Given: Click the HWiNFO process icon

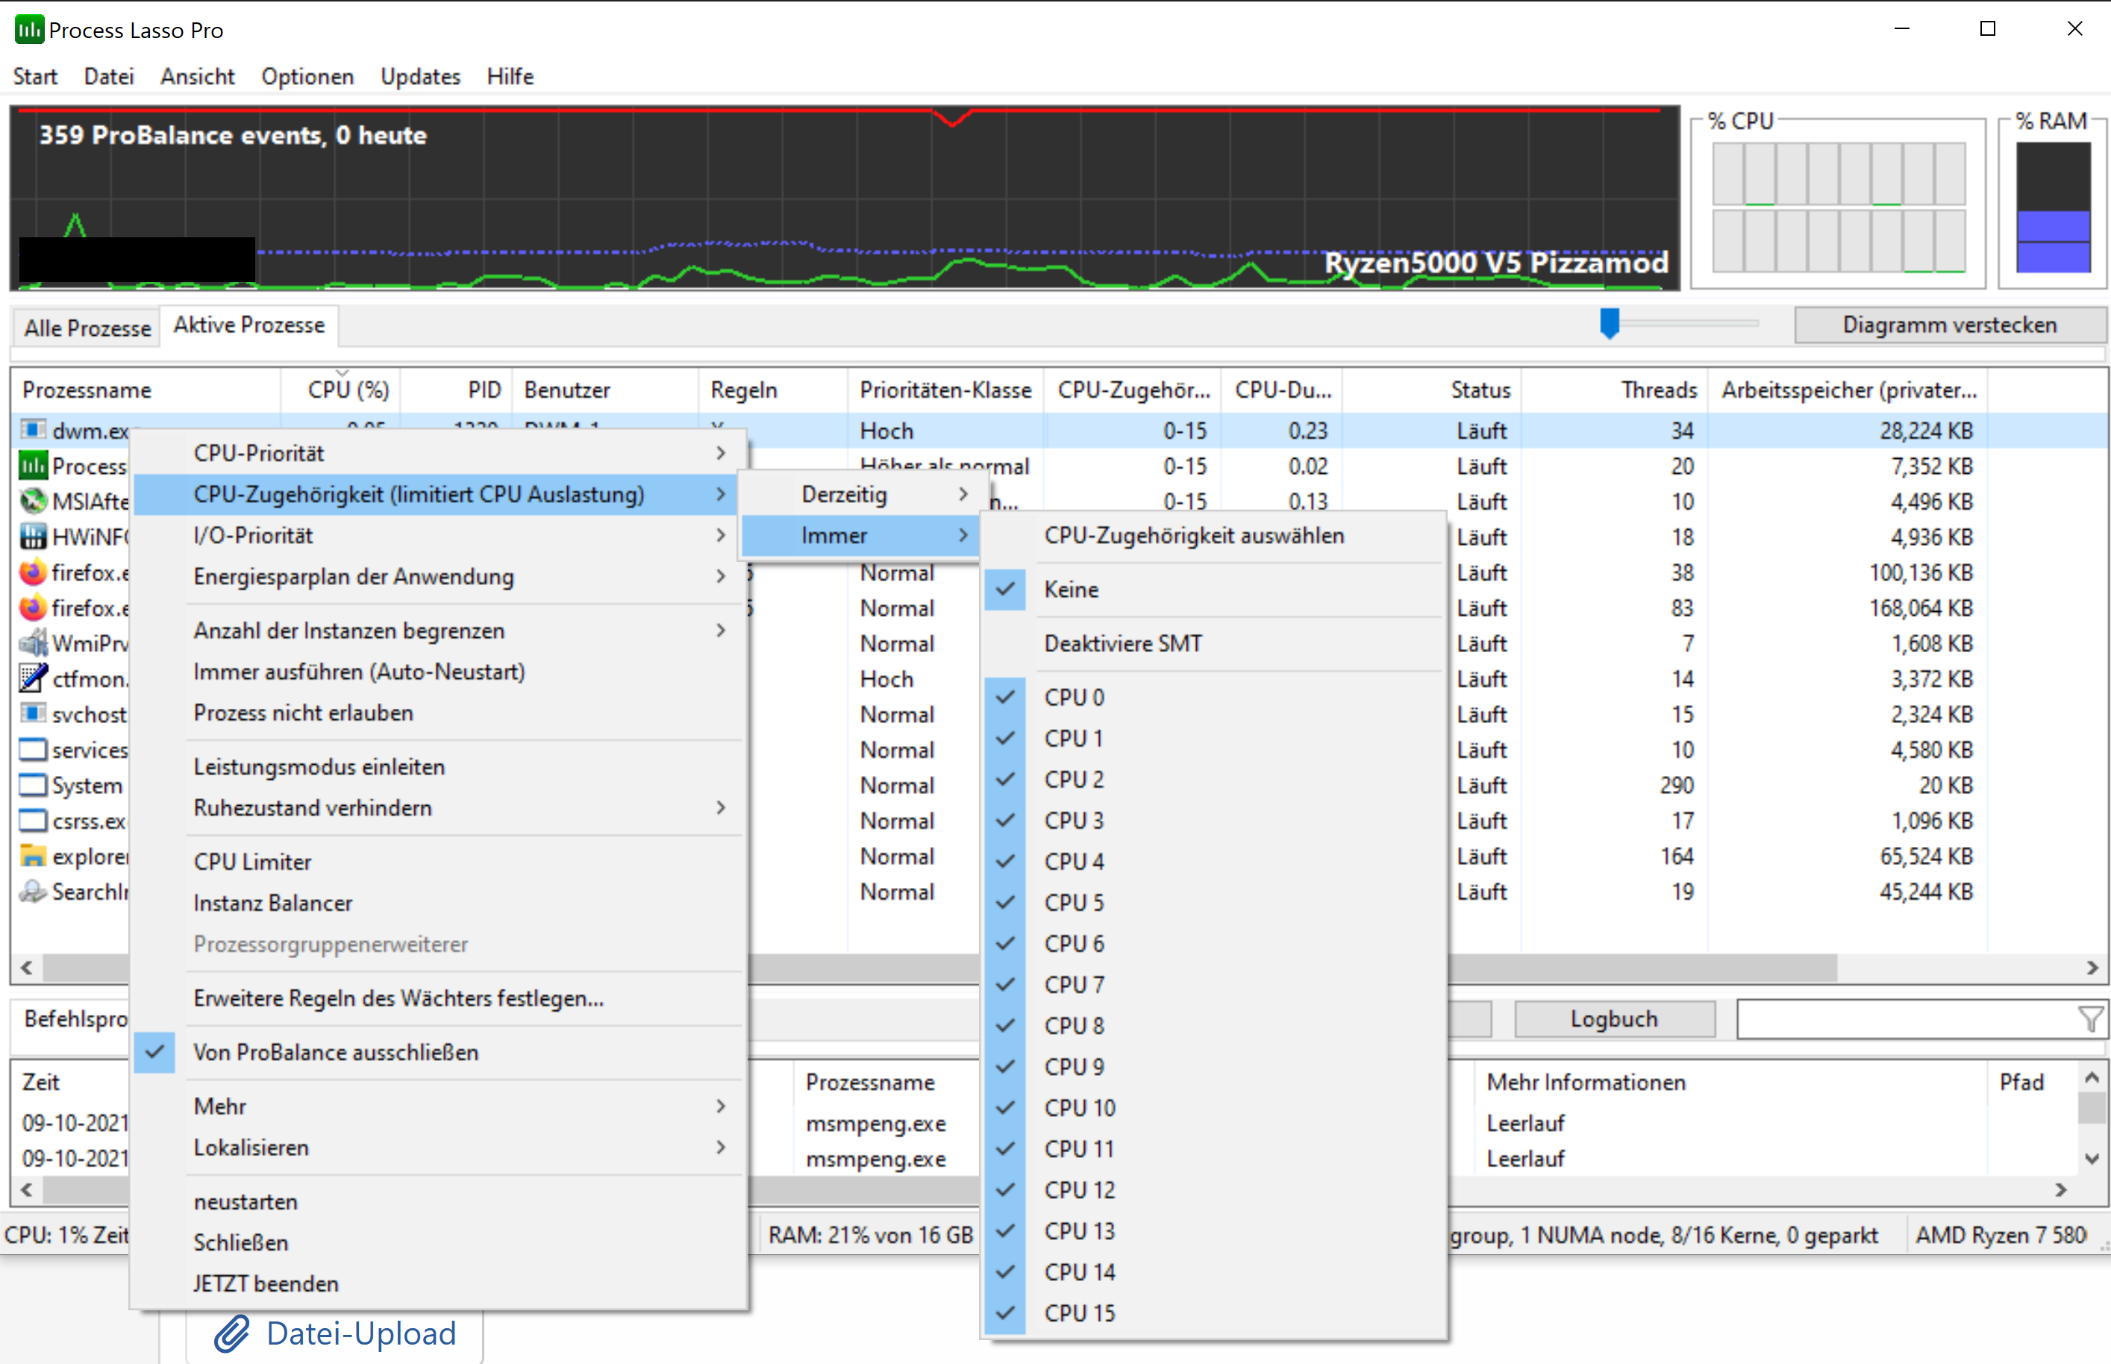Looking at the screenshot, I should coord(33,536).
